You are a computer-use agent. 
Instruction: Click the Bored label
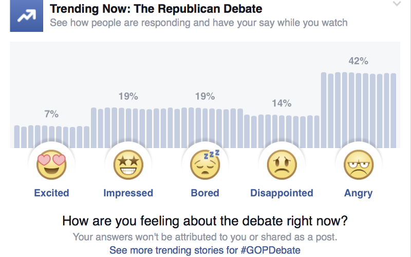(x=205, y=193)
